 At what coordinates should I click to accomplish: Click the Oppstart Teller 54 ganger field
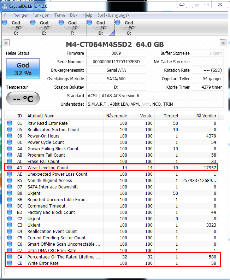[208, 79]
